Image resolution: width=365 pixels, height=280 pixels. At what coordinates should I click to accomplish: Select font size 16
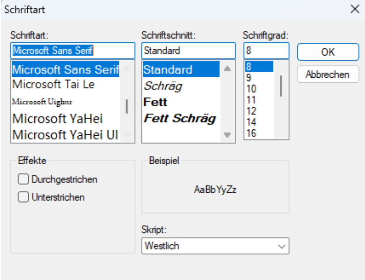coord(259,133)
